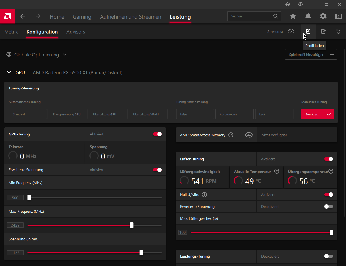Open favorites star icon
Viewport: 346px width, 266px height.
pyautogui.click(x=293, y=16)
